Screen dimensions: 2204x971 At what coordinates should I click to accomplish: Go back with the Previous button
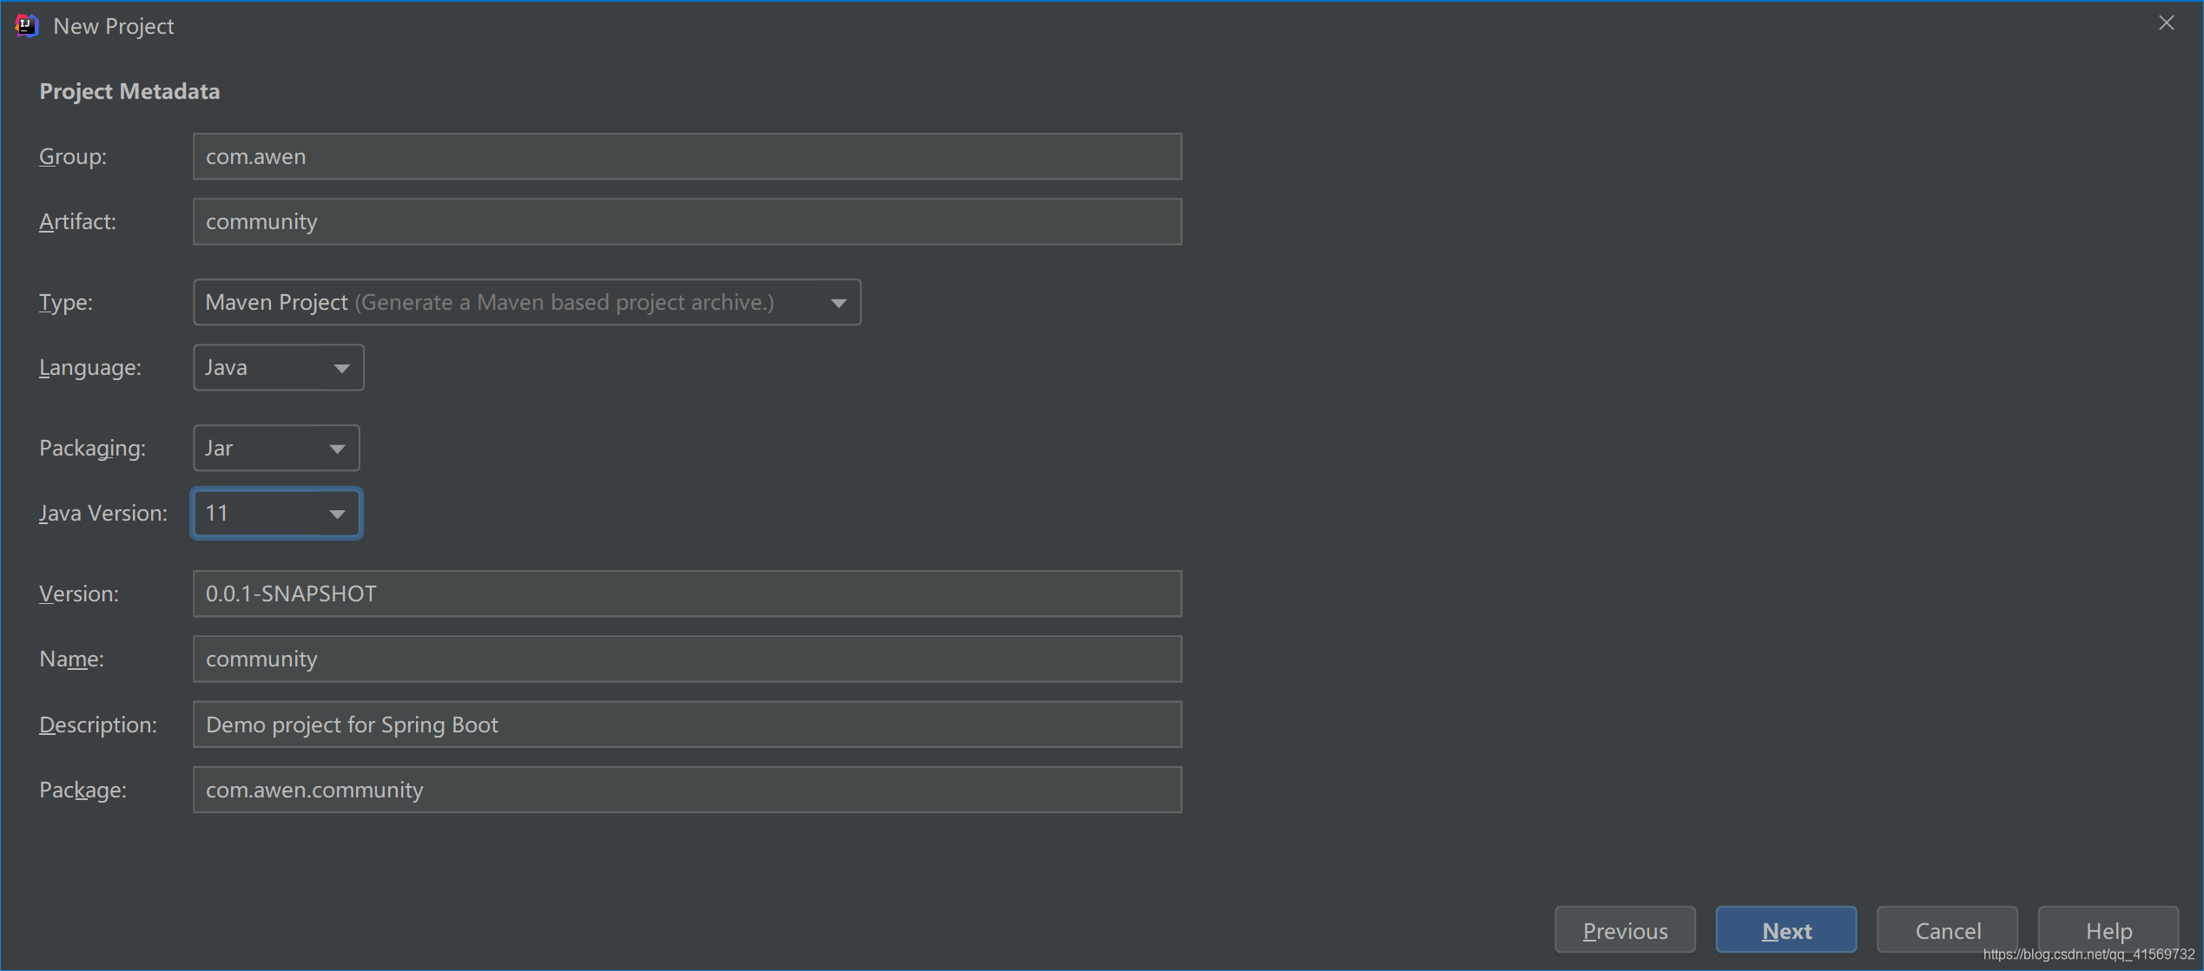point(1625,930)
